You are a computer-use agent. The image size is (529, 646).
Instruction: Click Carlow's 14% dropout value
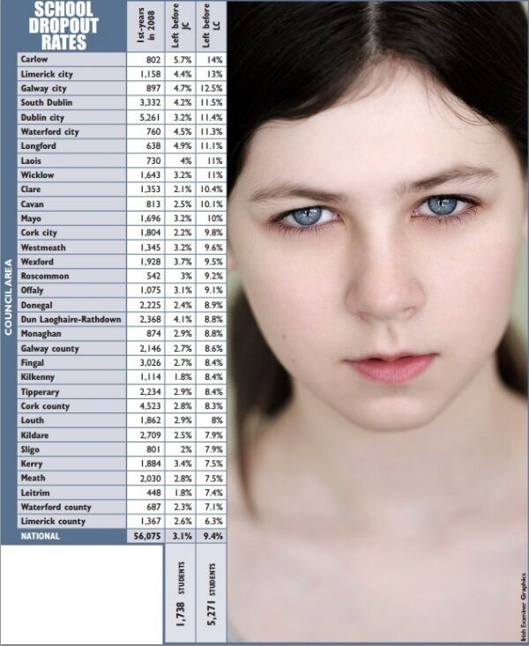(212, 59)
